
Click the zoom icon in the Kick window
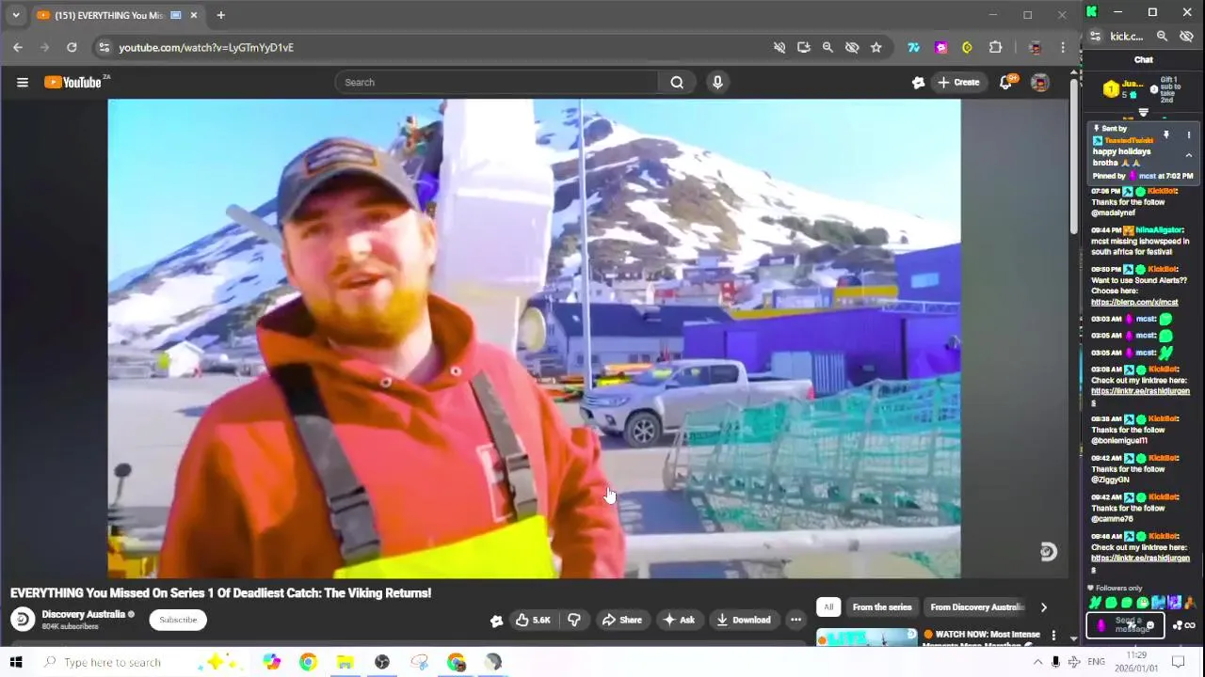(x=1162, y=36)
